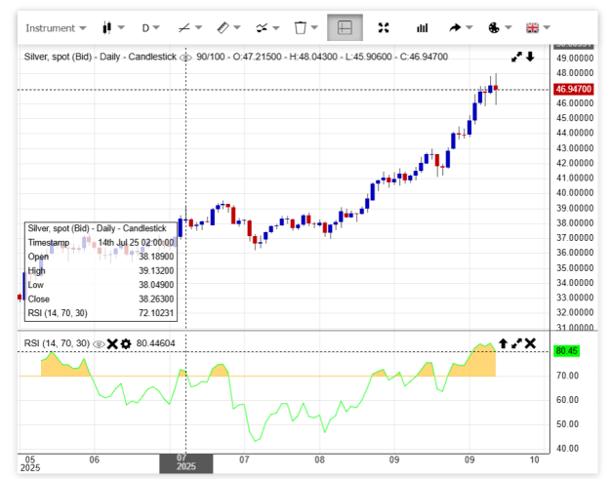Click the 08 month label on time axis
This screenshot has height=479, width=610.
(319, 459)
